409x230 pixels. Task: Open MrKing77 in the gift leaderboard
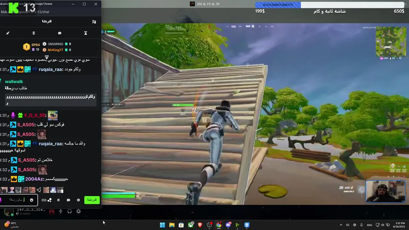(57, 50)
